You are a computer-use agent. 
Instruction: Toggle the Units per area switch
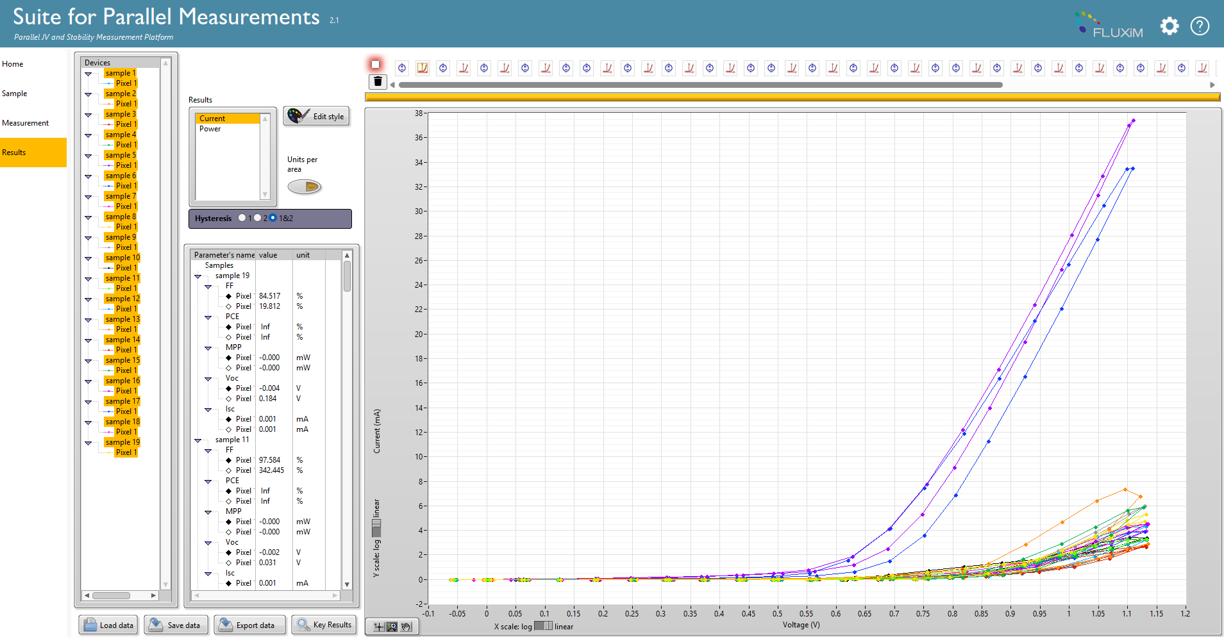304,186
